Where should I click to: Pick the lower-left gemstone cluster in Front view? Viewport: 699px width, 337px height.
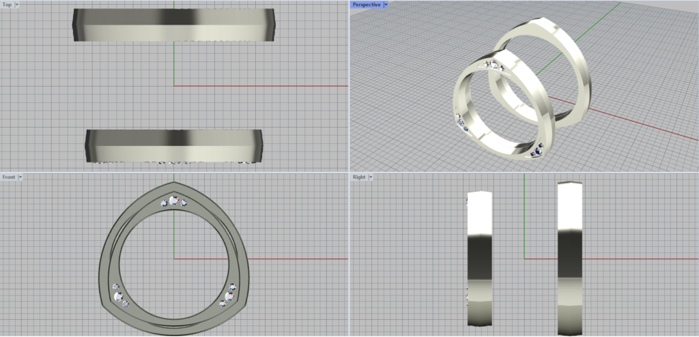pos(119,295)
